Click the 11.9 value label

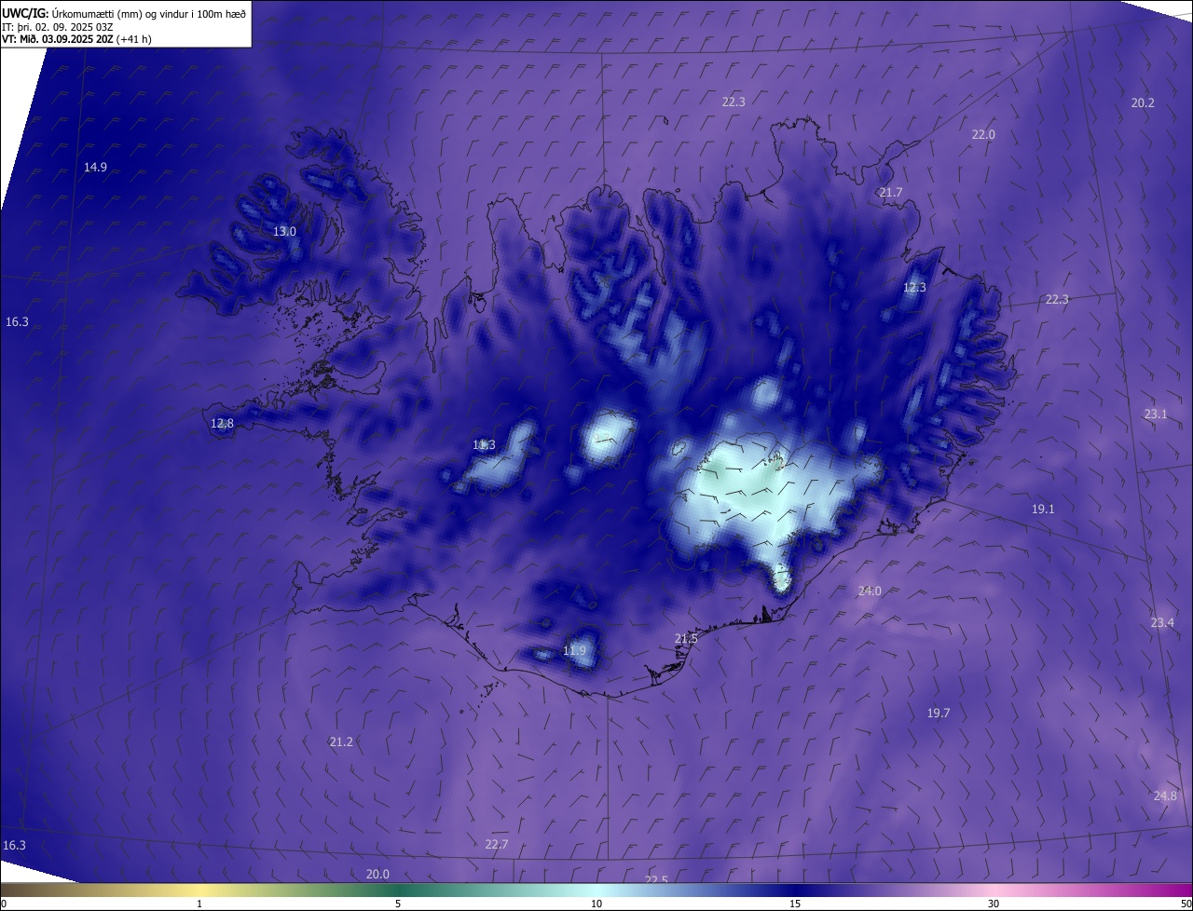pos(574,650)
